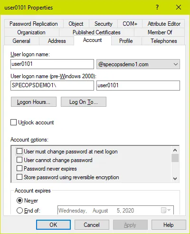This screenshot has height=234, width=190.
Task: Select End of account expiry radio
Action: coord(19,211)
